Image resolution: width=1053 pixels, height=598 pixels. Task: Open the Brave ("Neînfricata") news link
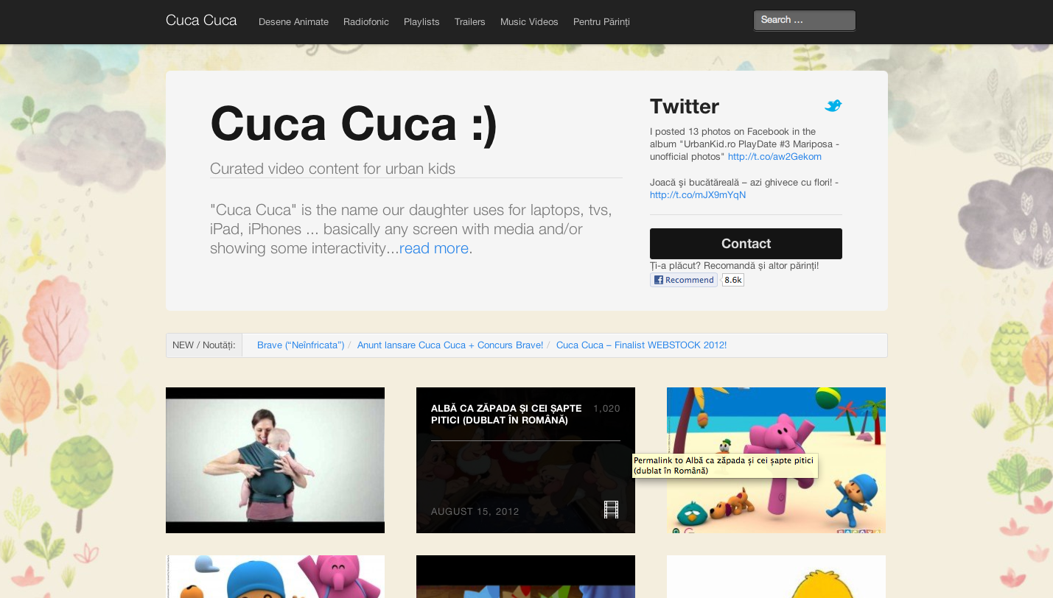(301, 345)
